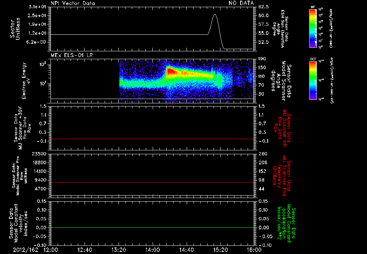Viewport: 367px width, 254px height.
Task: Click the 16:00 time axis label
Action: coord(254,250)
